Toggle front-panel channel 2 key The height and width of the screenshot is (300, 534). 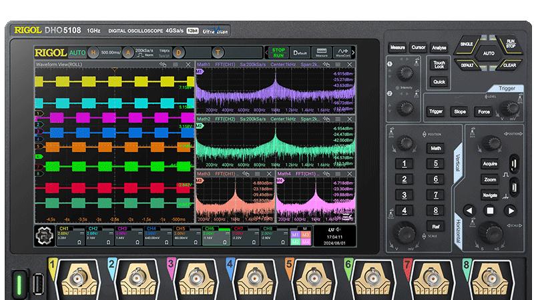[405, 179]
